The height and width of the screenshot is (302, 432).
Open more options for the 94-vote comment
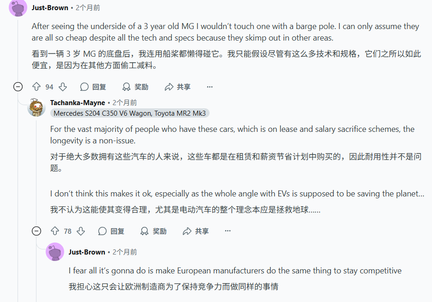210,87
